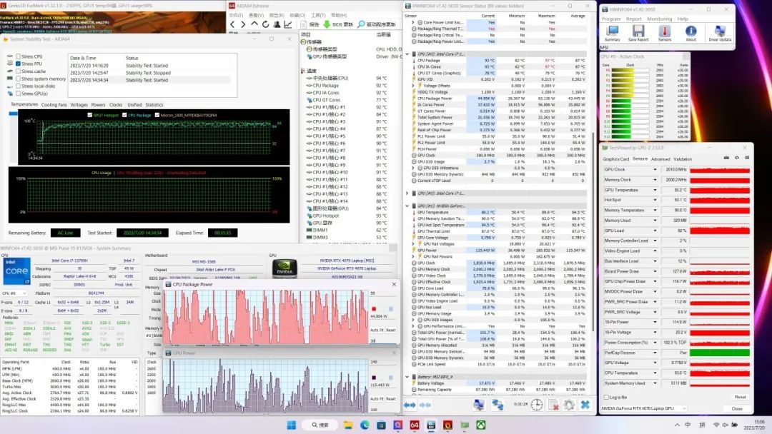Open the Monitoring menu in HWiNFO
This screenshot has width=772, height=434.
click(660, 19)
